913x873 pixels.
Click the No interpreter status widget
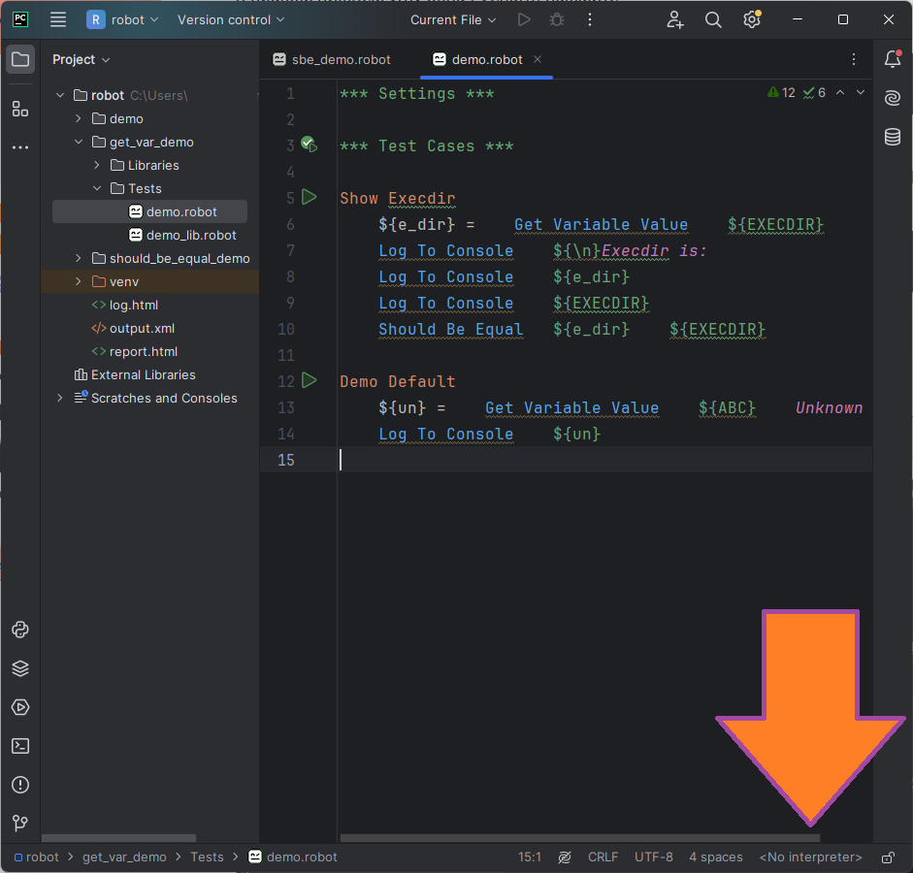[810, 857]
